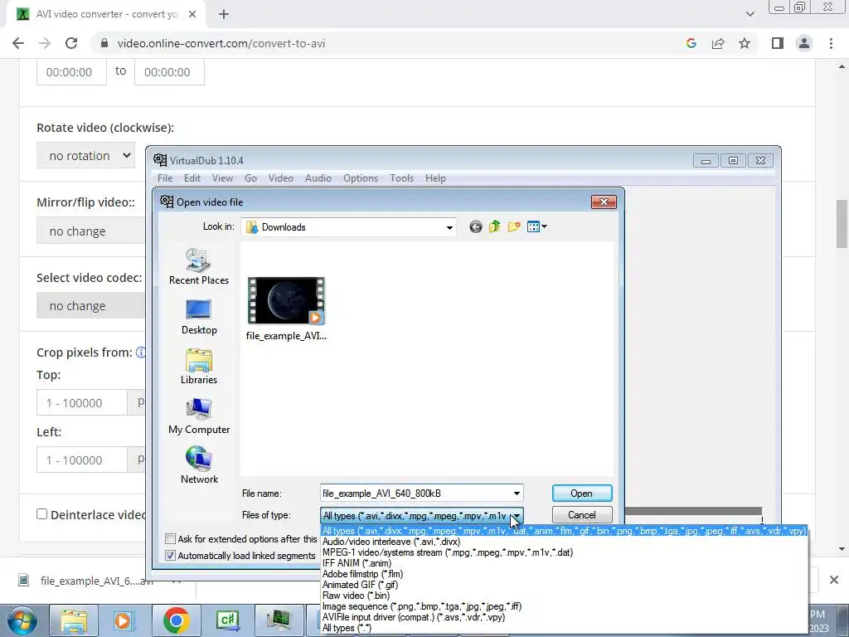
Task: Click the VirtualDub title bar icon
Action: (x=160, y=160)
